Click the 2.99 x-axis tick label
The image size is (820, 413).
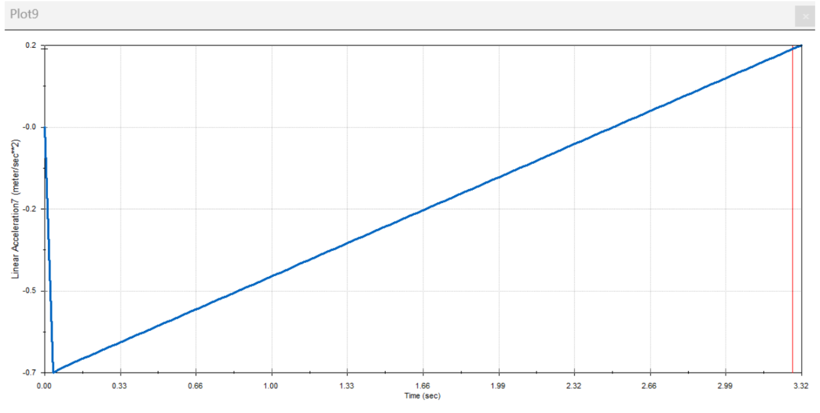pos(725,385)
